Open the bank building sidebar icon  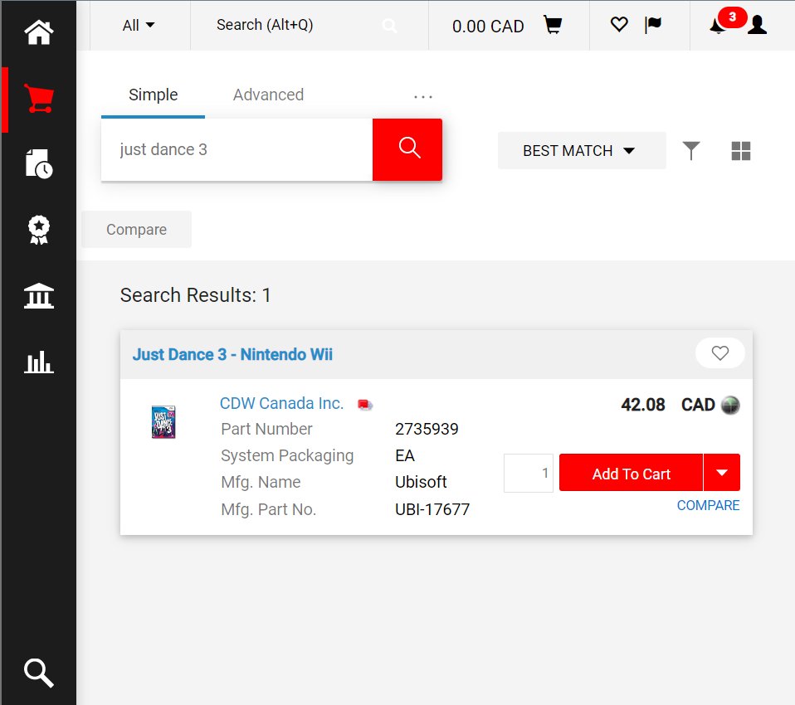(38, 295)
